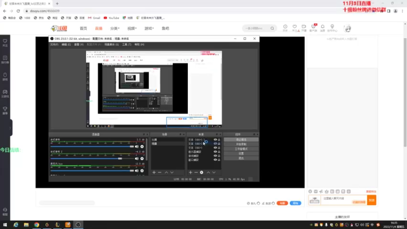The height and width of the screenshot is (229, 407).
Task: Hide the 显示器捕获 source with eye icon
Action: pyautogui.click(x=215, y=152)
